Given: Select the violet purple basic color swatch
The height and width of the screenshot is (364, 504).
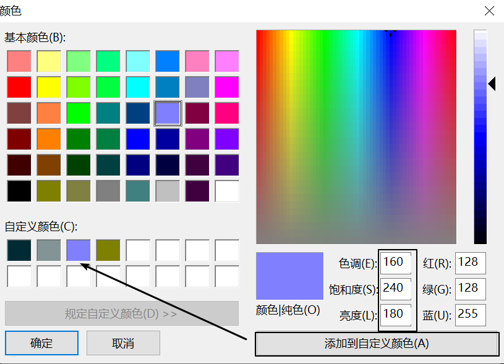Looking at the screenshot, I should coord(227,139).
